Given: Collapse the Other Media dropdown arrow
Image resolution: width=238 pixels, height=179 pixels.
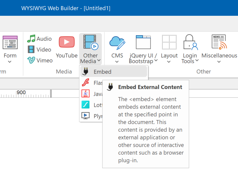Looking at the screenshot, I should click(99, 60).
